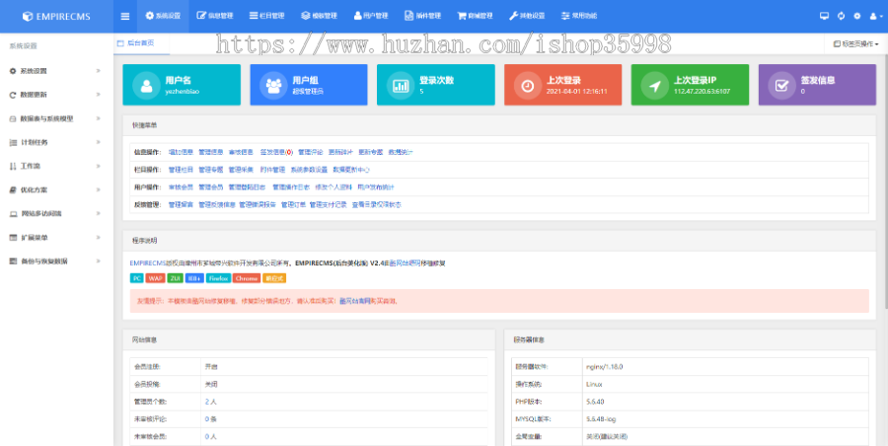Toggle the hamburger sidebar menu icon
This screenshot has height=446, width=888.
(124, 16)
